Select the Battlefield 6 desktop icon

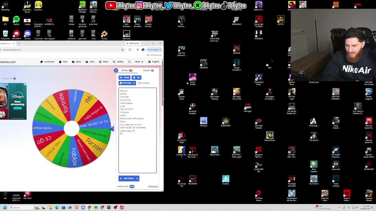(x=237, y=21)
